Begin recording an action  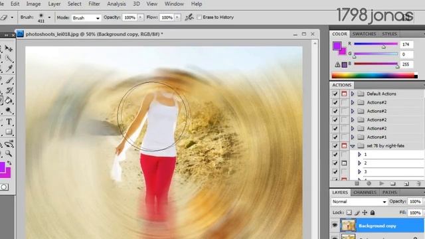[x=369, y=183]
